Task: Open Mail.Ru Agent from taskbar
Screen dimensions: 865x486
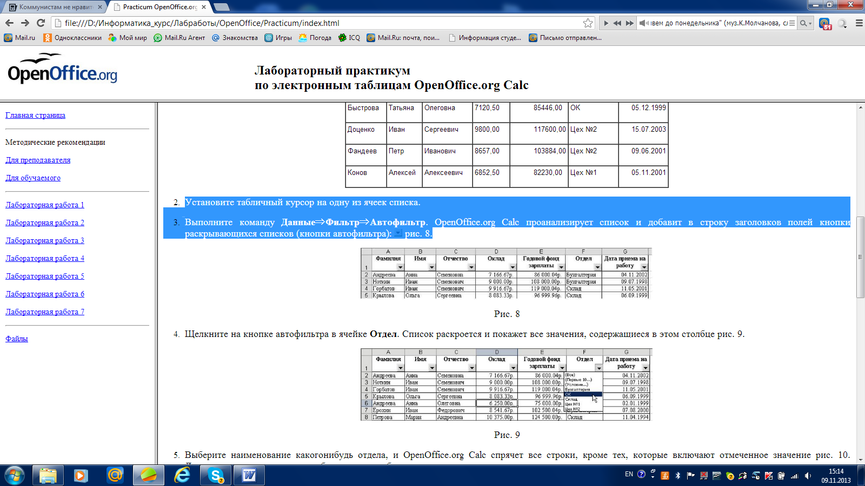Action: (x=115, y=475)
